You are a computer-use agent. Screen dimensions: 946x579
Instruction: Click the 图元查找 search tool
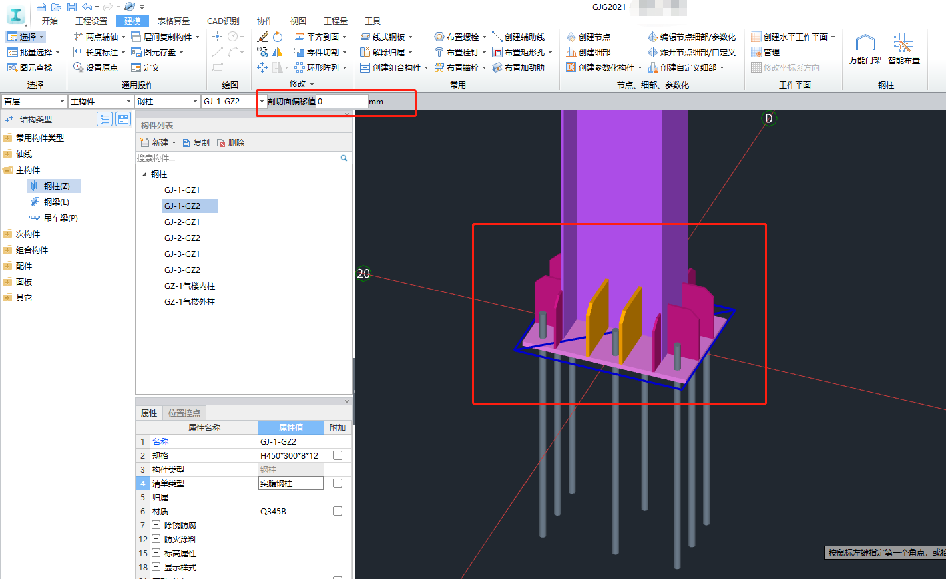(x=30, y=67)
